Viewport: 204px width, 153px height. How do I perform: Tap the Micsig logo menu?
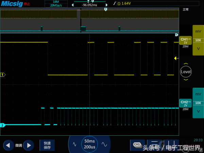click(12, 4)
